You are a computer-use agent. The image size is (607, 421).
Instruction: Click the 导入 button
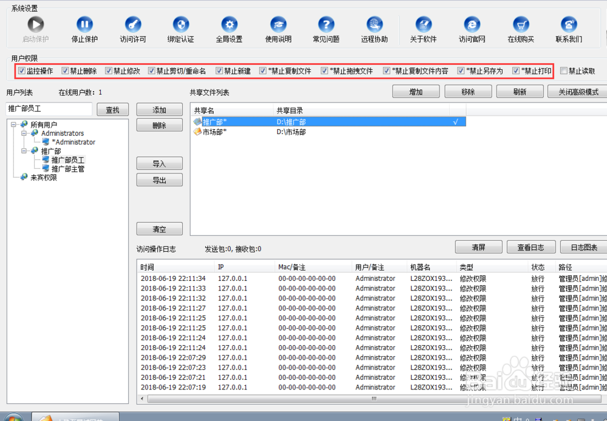pos(160,163)
